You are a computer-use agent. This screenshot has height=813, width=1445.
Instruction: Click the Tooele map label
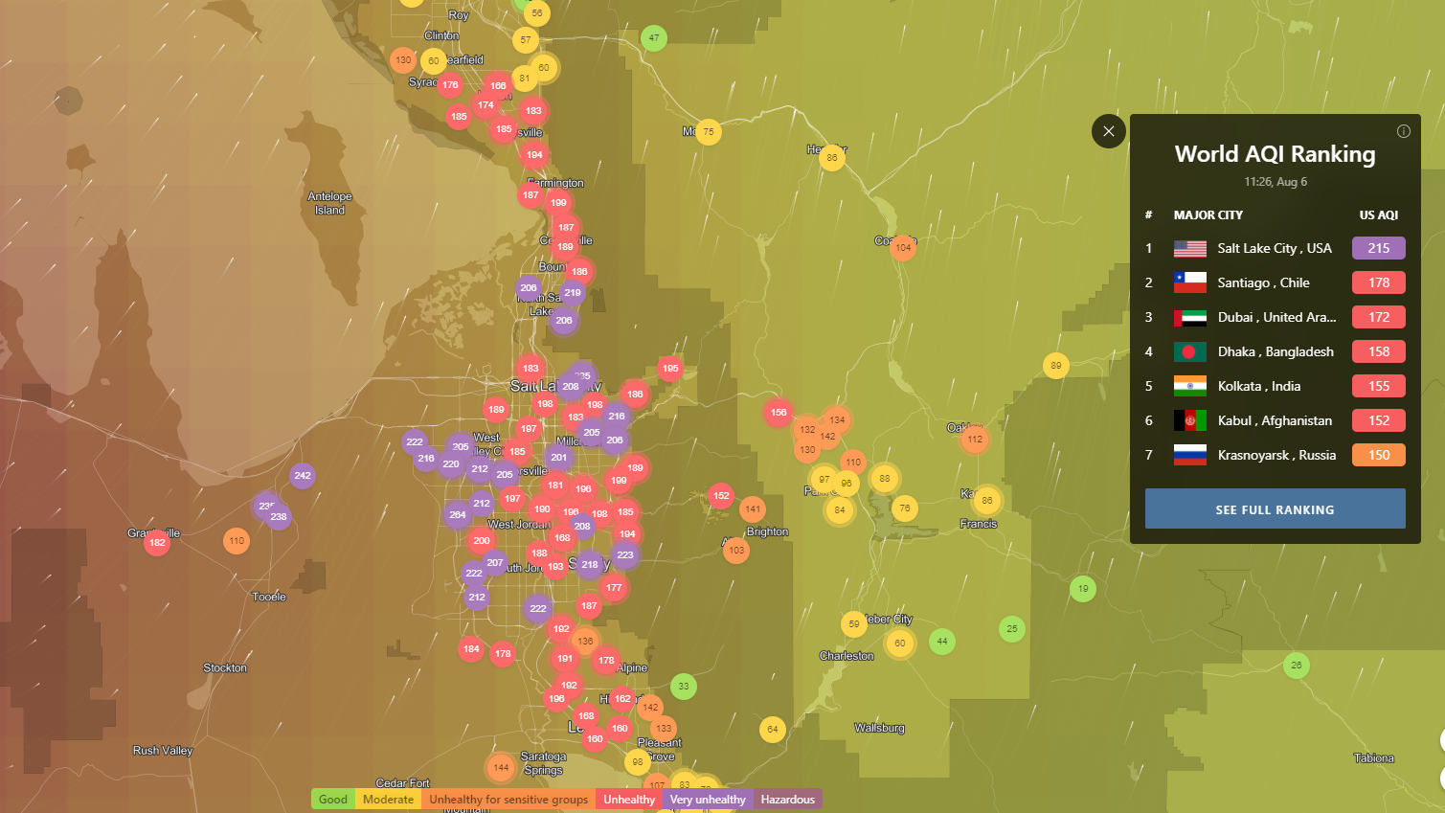tap(269, 597)
